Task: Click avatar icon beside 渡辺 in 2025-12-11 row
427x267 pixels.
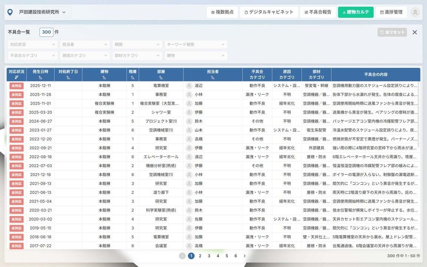Action: (189, 86)
